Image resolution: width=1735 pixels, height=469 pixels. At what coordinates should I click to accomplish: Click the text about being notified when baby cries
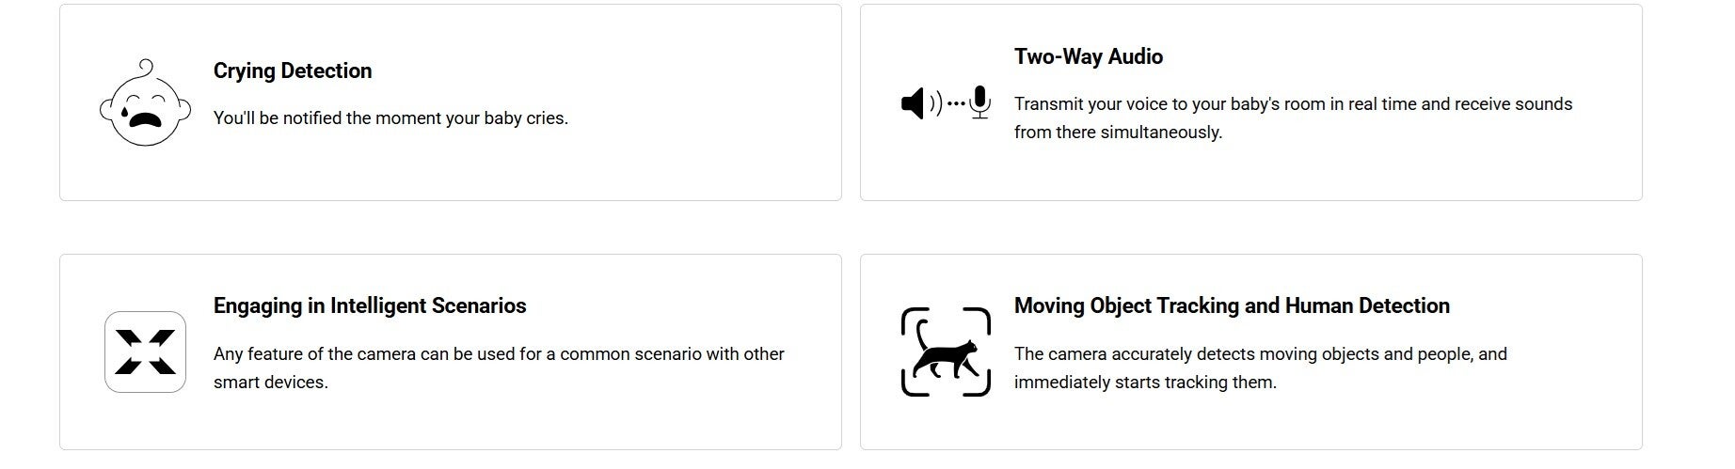[x=390, y=118]
